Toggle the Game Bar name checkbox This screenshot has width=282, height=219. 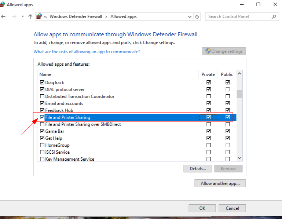(42, 131)
